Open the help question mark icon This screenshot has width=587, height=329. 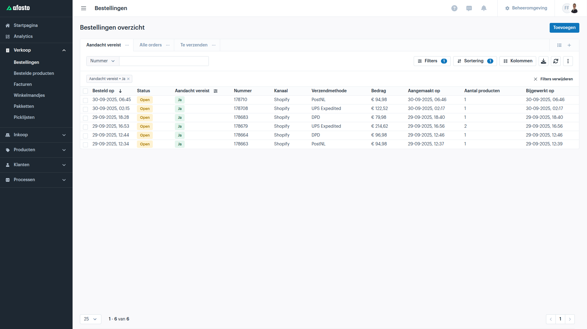[454, 8]
